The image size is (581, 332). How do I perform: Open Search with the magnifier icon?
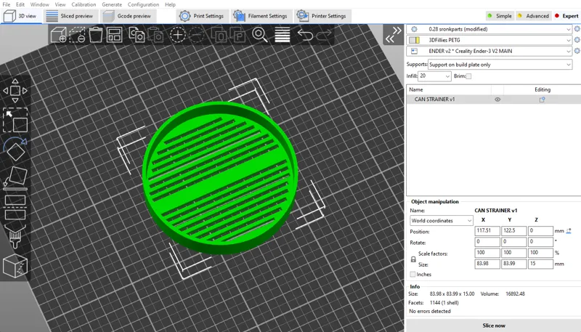(259, 35)
